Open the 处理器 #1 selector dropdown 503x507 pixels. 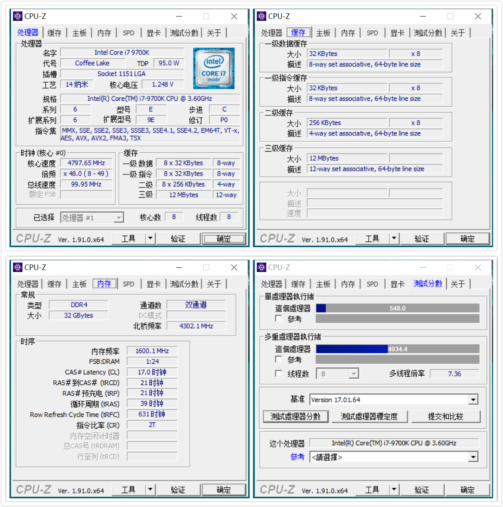[x=119, y=217]
